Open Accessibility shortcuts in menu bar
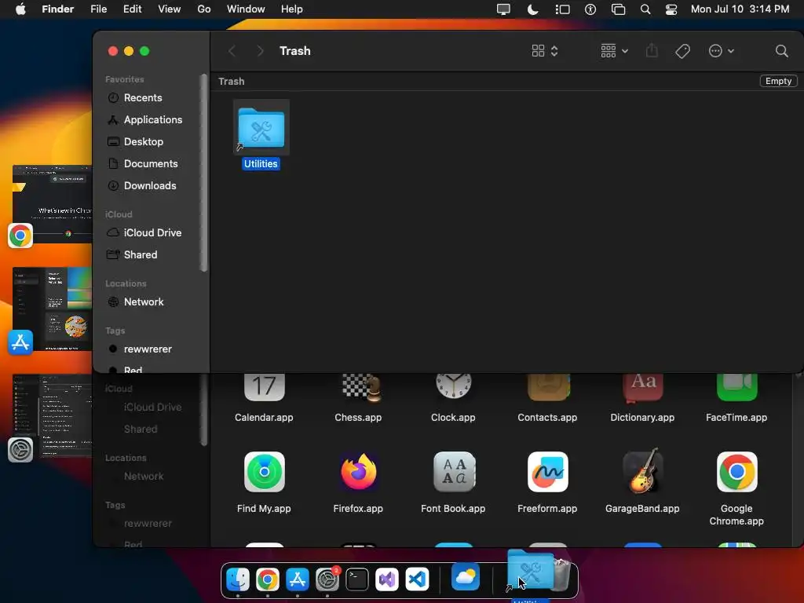The width and height of the screenshot is (804, 603). point(590,9)
